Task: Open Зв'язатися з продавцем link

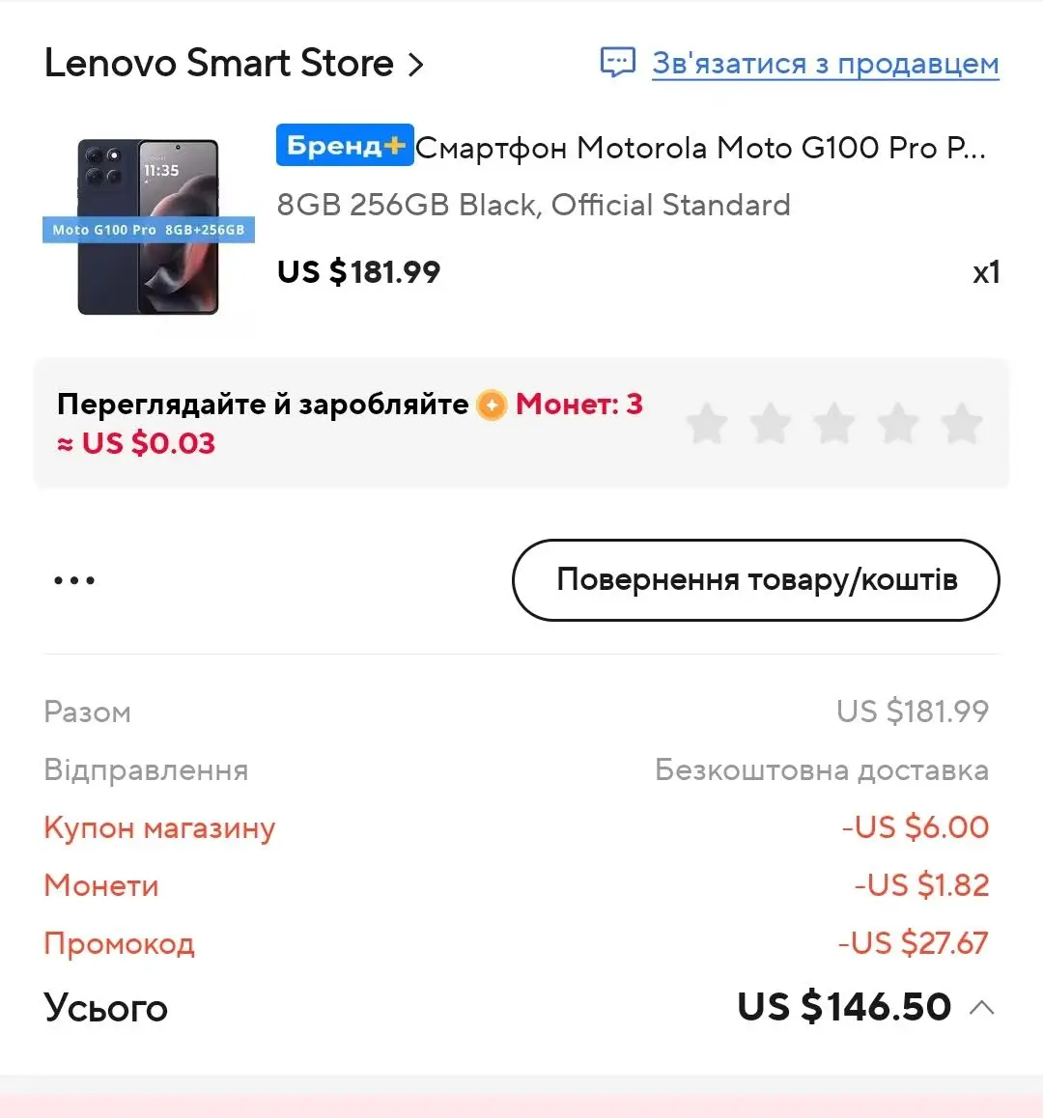Action: coord(826,64)
